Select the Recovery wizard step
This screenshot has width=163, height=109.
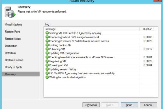coord(21,74)
